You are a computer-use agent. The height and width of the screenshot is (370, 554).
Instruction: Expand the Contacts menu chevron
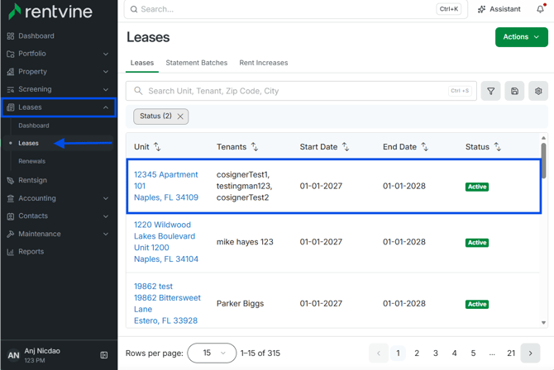pyautogui.click(x=106, y=216)
